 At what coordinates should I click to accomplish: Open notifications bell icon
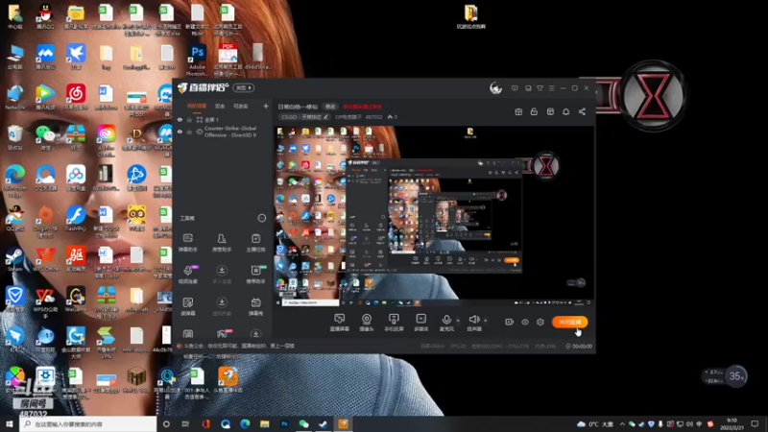pos(565,111)
